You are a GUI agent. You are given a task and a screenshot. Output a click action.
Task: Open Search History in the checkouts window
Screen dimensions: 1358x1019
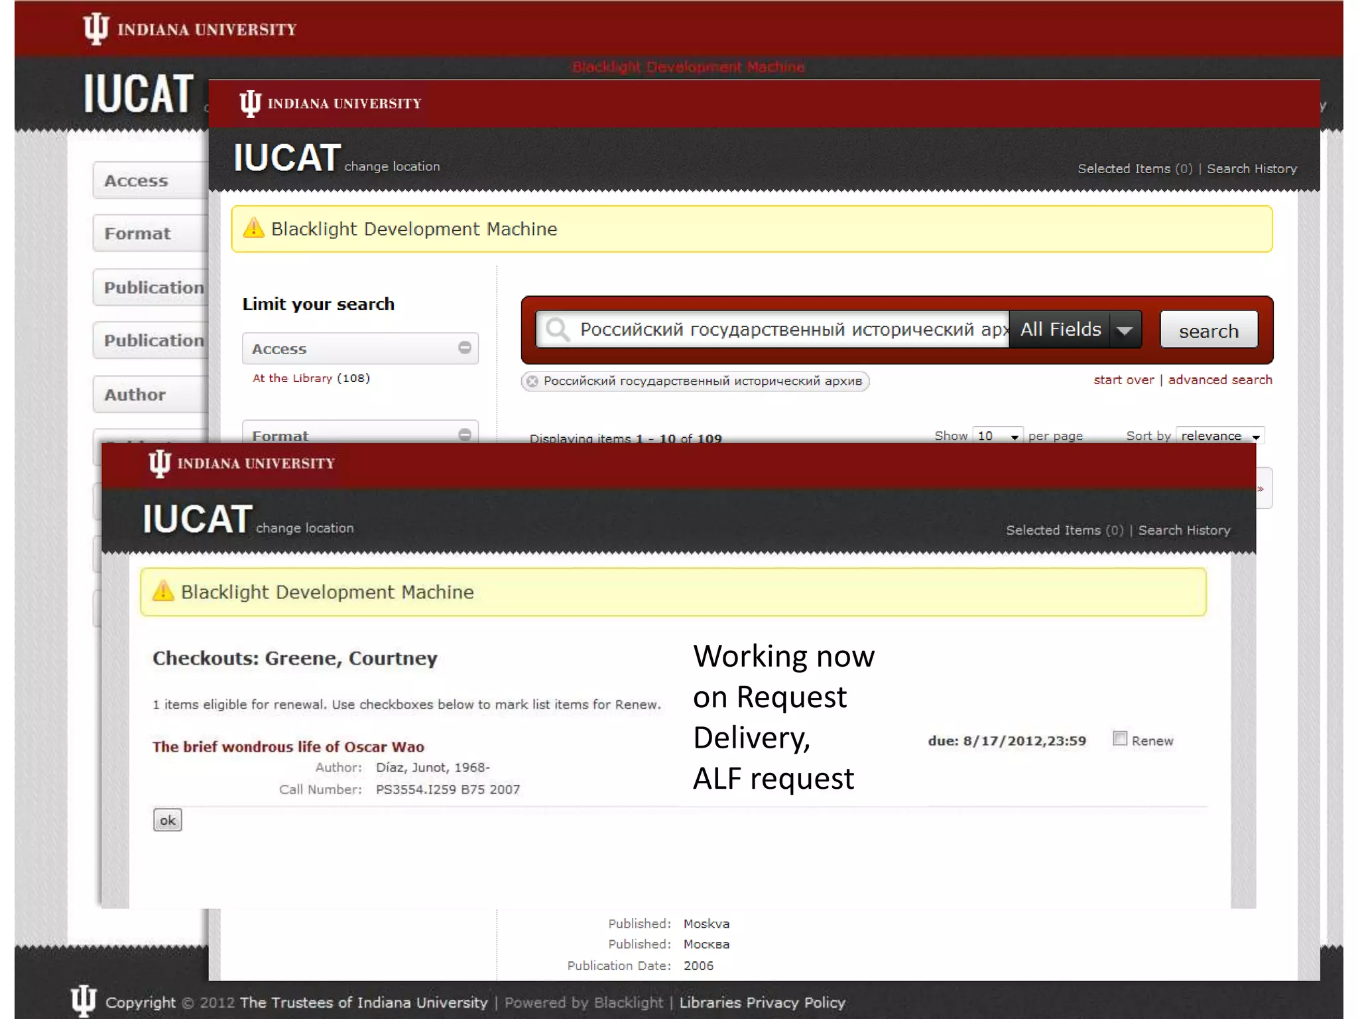click(1184, 530)
